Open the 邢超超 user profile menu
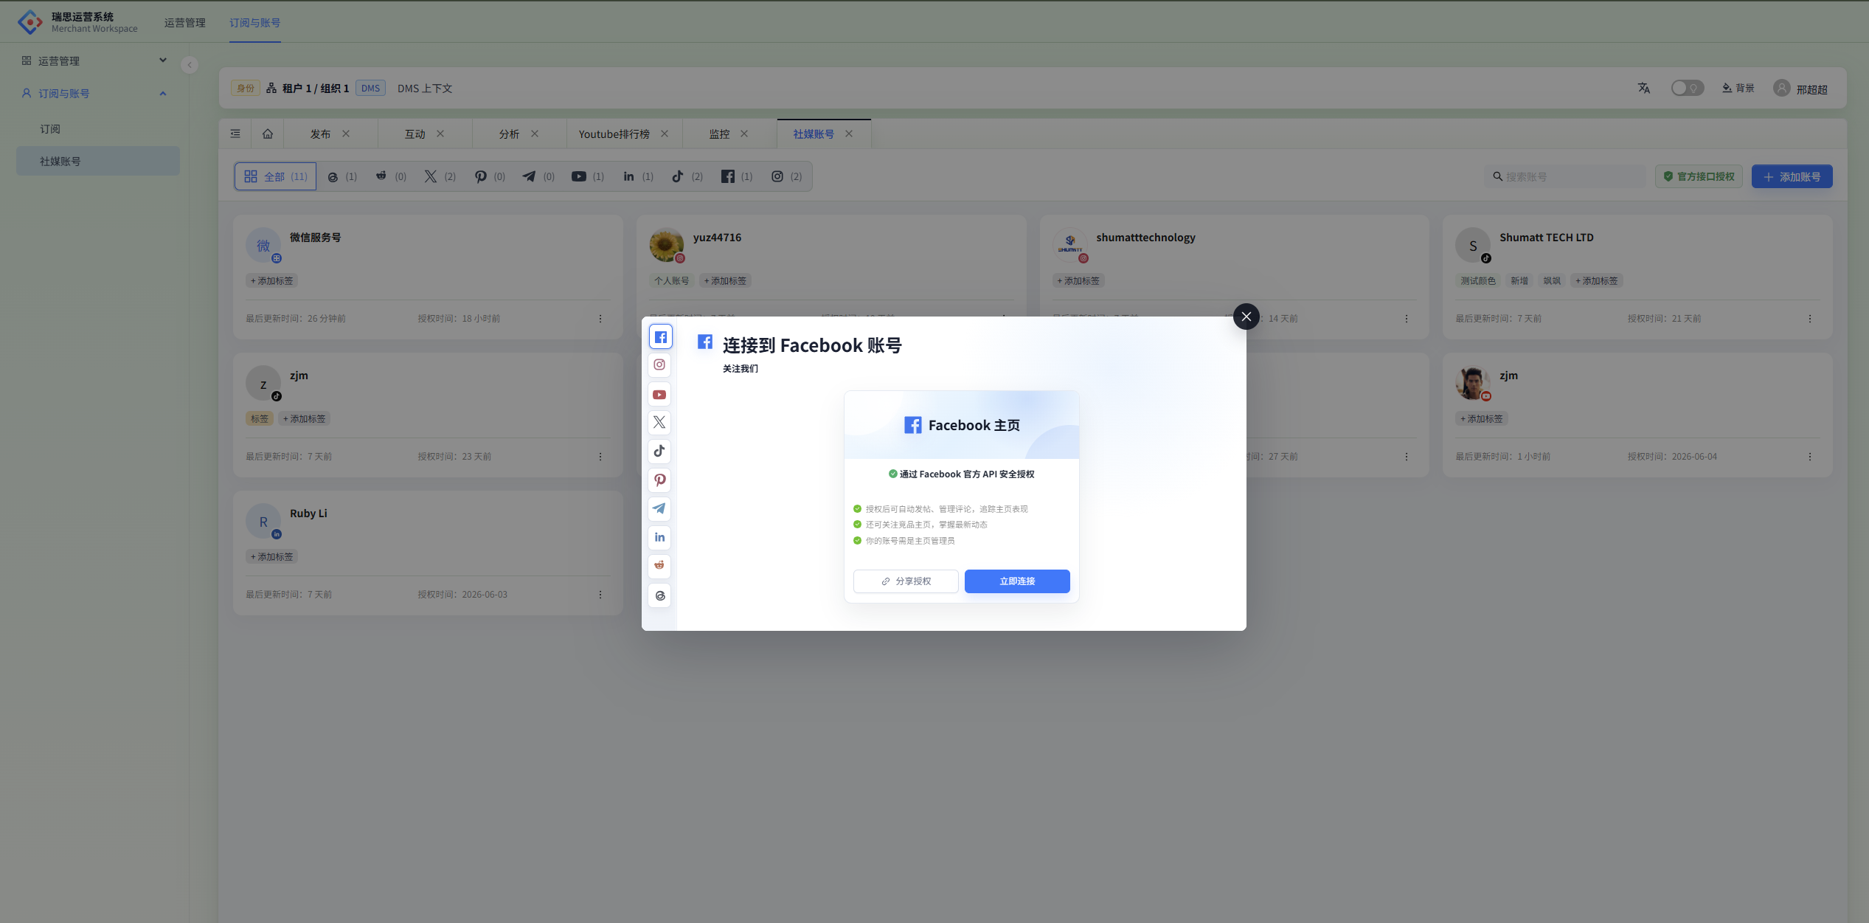This screenshot has height=923, width=1869. [x=1800, y=89]
